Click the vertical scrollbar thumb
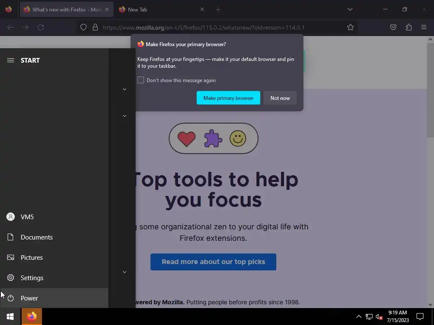This screenshot has width=434, height=325. pyautogui.click(x=430, y=90)
